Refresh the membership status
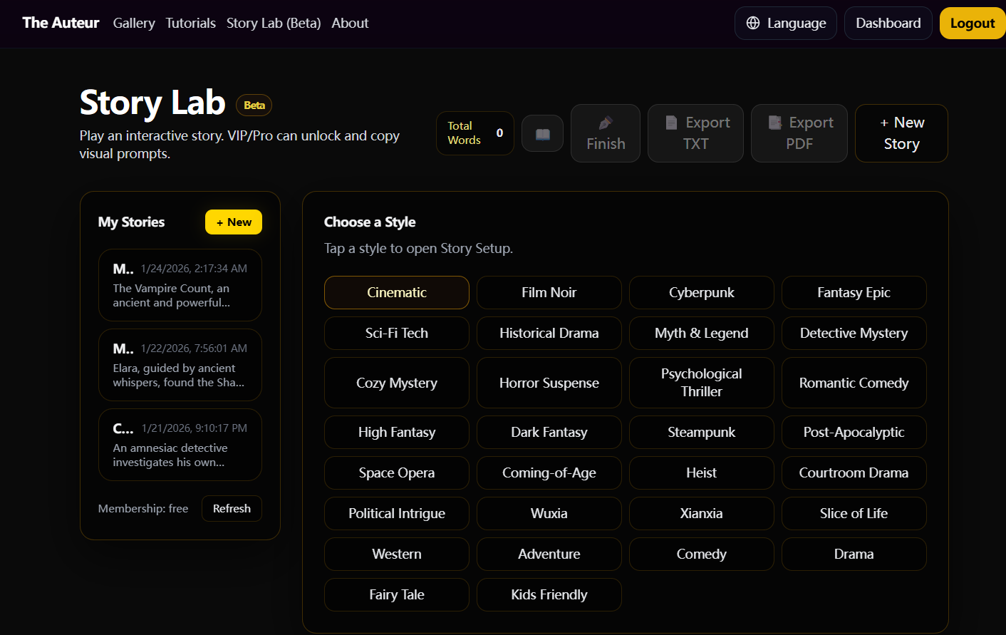The image size is (1006, 635). pos(232,508)
